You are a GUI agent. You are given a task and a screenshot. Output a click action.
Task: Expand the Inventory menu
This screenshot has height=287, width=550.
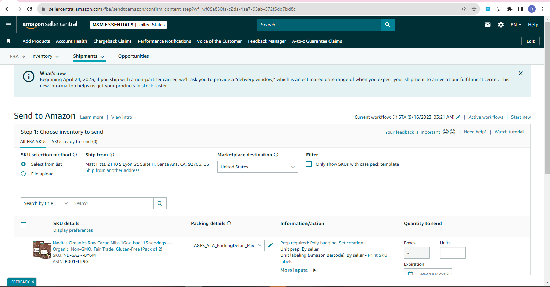coord(45,56)
